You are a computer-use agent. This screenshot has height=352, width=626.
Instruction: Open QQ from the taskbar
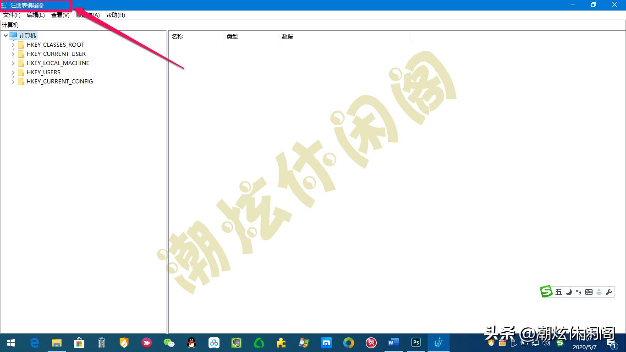pyautogui.click(x=191, y=342)
